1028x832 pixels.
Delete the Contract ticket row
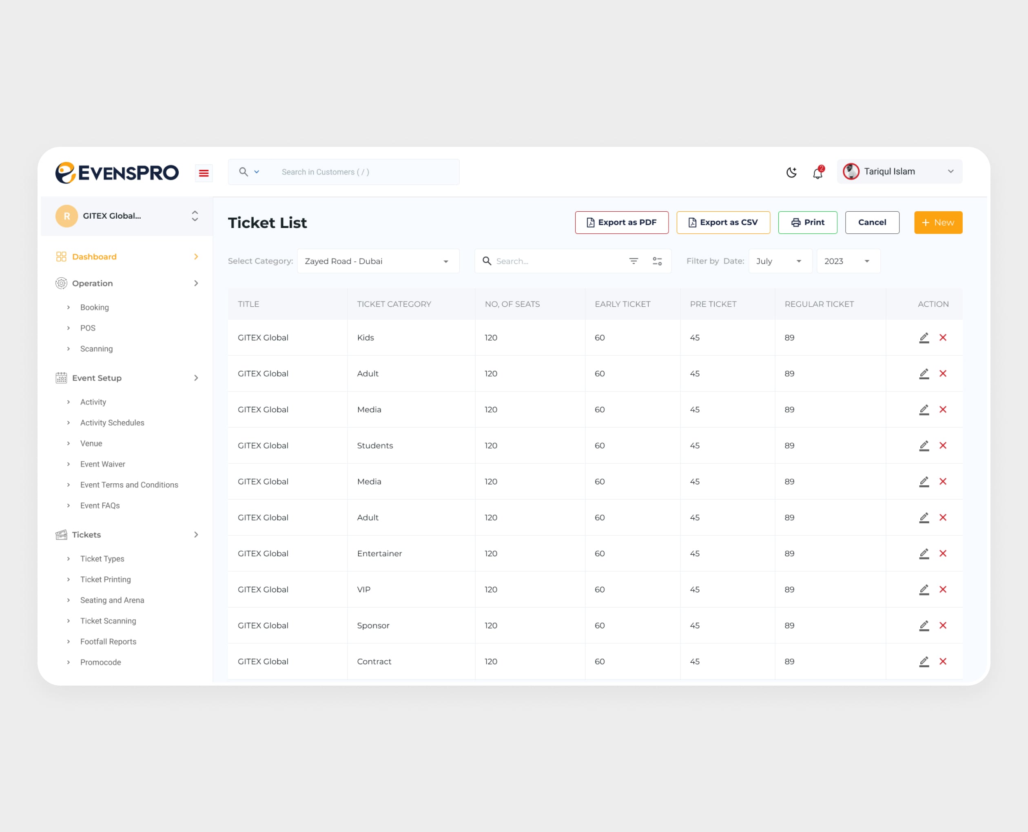click(943, 662)
